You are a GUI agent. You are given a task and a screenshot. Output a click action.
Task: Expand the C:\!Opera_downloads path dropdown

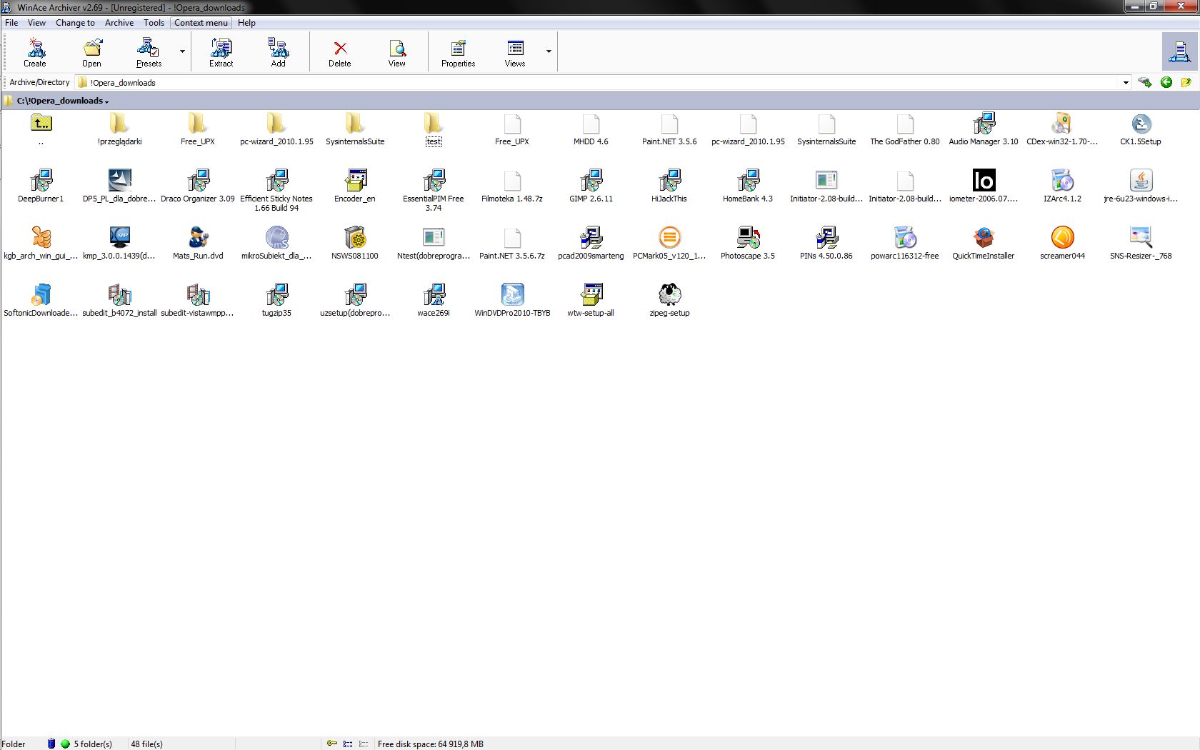click(x=107, y=101)
